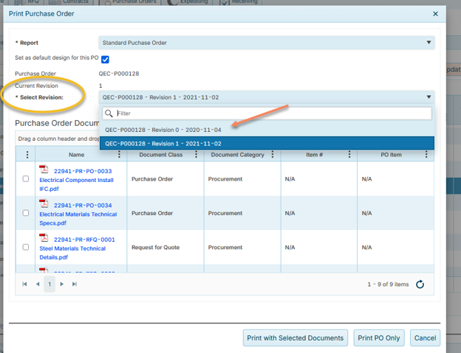Close the Print Purchase Order dialog

pos(435,14)
